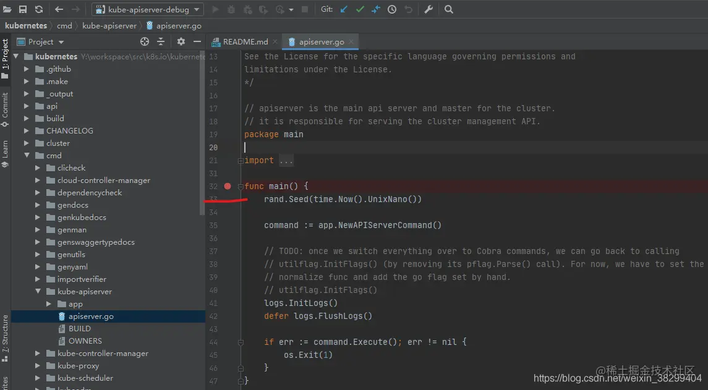Click the Git Update Project arrow icon
Screen dimensions: 708x390
344,9
